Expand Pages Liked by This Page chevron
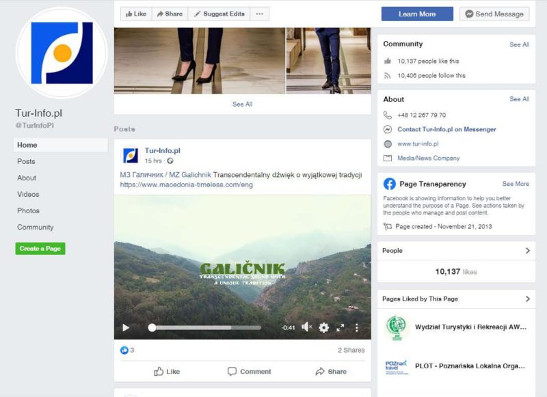 click(527, 299)
